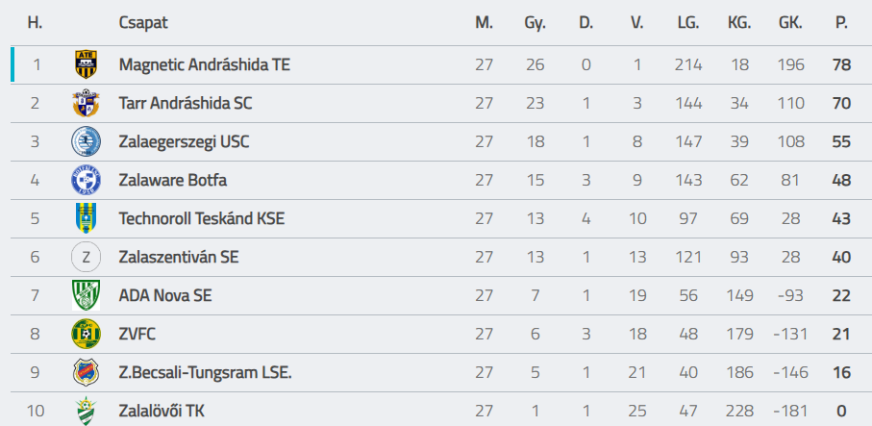The width and height of the screenshot is (872, 426).
Task: Click the Zalaware Botfa blue crest
Action: click(87, 180)
